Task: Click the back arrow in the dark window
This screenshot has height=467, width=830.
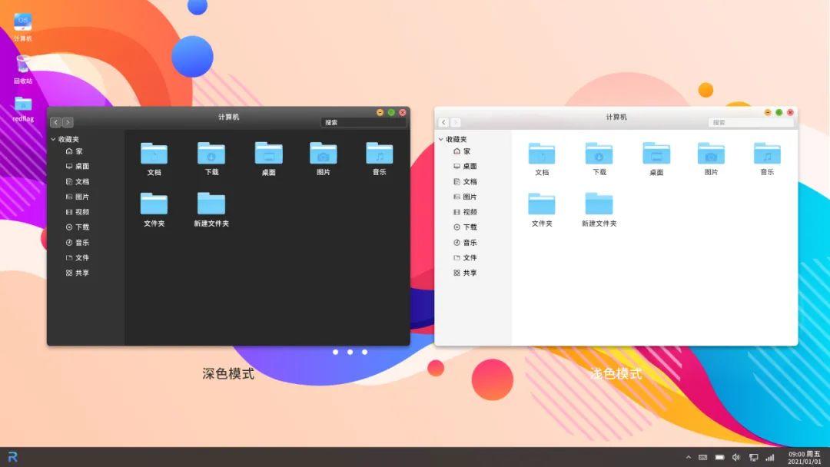Action: click(x=55, y=122)
